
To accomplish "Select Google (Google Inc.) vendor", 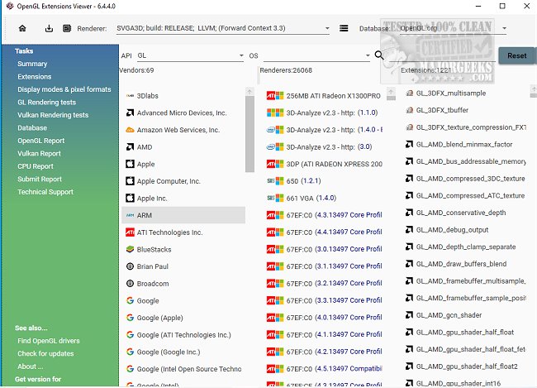I will (x=183, y=352).
